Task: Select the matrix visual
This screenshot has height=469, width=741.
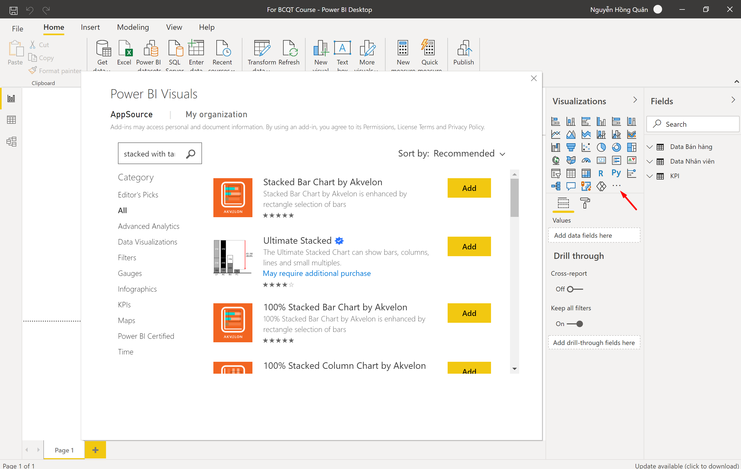Action: point(586,173)
